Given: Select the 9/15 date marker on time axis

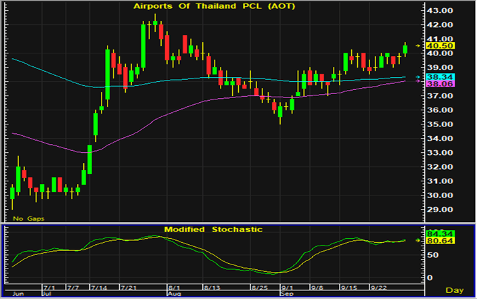Looking at the screenshot, I should point(350,287).
